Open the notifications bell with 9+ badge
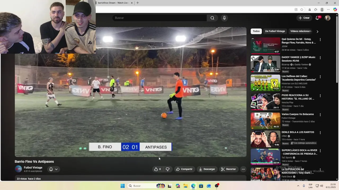The width and height of the screenshot is (339, 190). (318, 18)
